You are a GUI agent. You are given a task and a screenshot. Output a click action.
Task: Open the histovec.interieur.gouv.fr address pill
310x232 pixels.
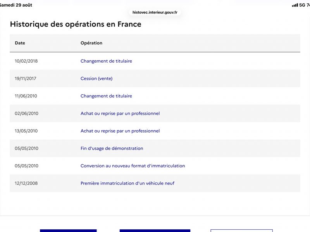pos(155,12)
